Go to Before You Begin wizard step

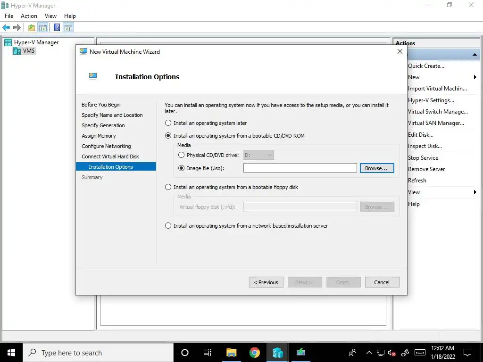coord(101,105)
